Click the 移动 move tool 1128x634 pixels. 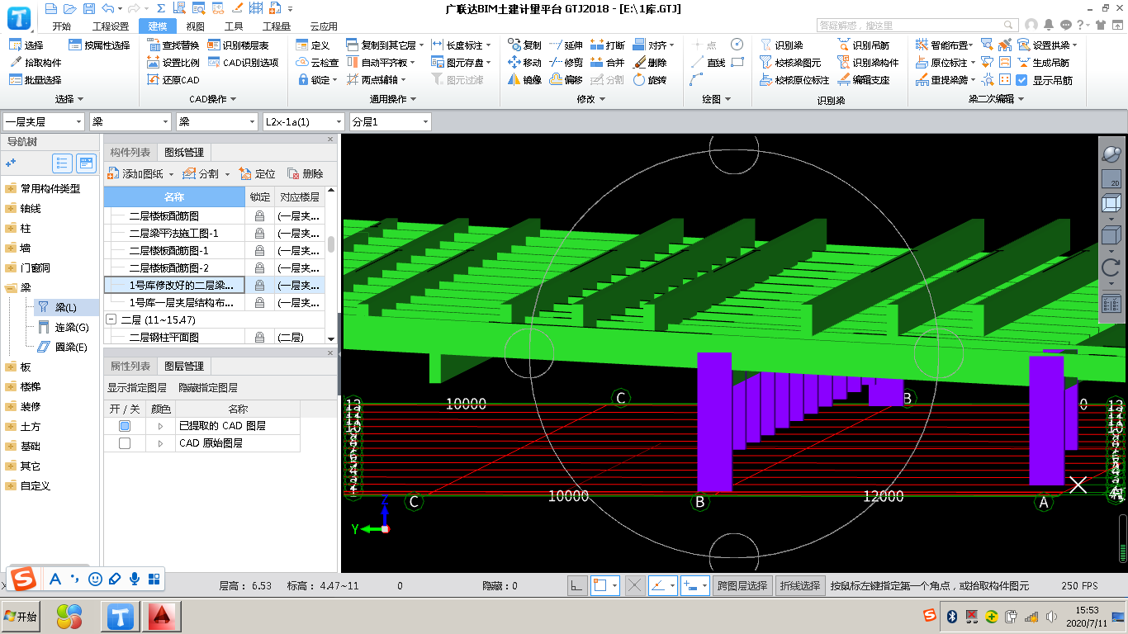pyautogui.click(x=524, y=63)
